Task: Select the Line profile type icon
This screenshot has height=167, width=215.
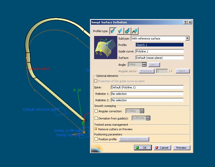Action: [120, 31]
